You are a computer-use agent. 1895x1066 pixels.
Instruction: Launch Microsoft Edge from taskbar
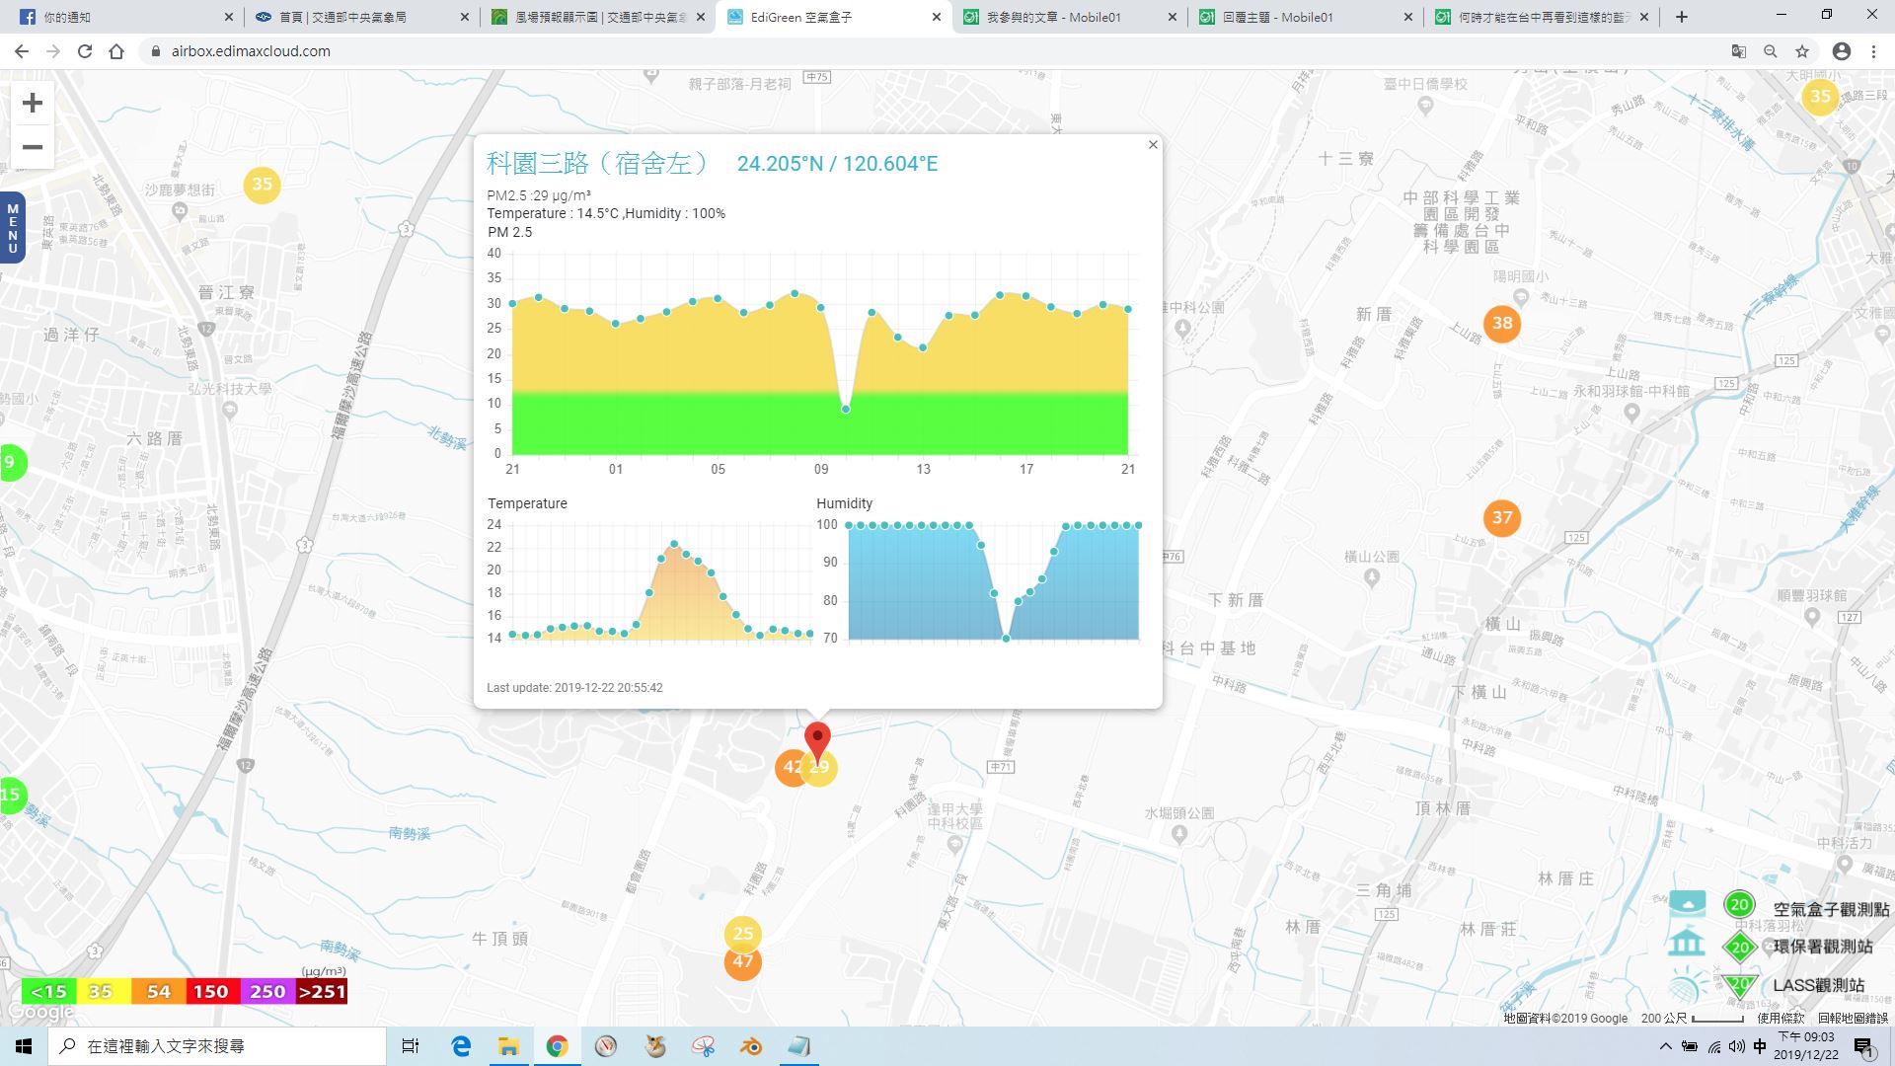tap(461, 1046)
